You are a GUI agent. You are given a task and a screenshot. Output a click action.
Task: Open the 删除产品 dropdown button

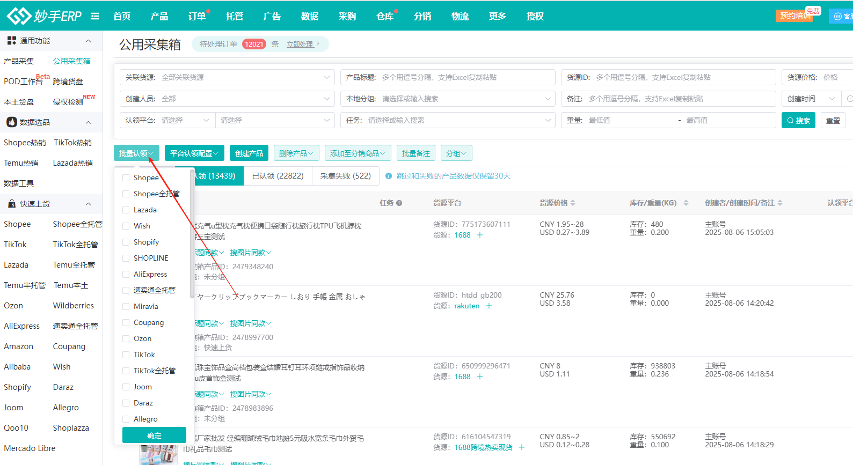[296, 153]
